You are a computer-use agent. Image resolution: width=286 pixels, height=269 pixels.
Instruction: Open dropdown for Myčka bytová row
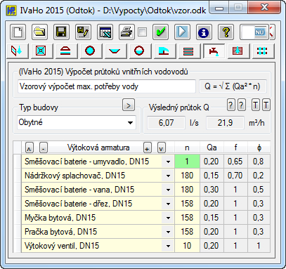tap(168, 218)
